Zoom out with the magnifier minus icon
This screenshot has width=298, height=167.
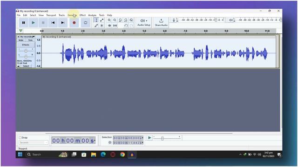(x=115, y=20)
